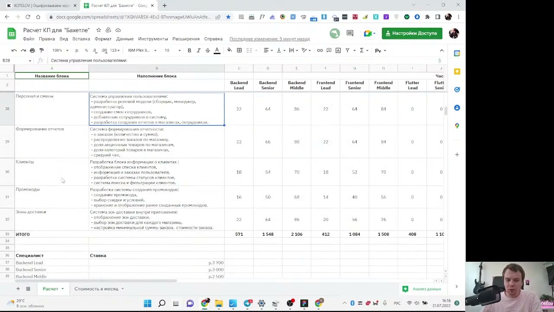Star the document
Viewport: 554px width, 312px height.
coord(99,30)
